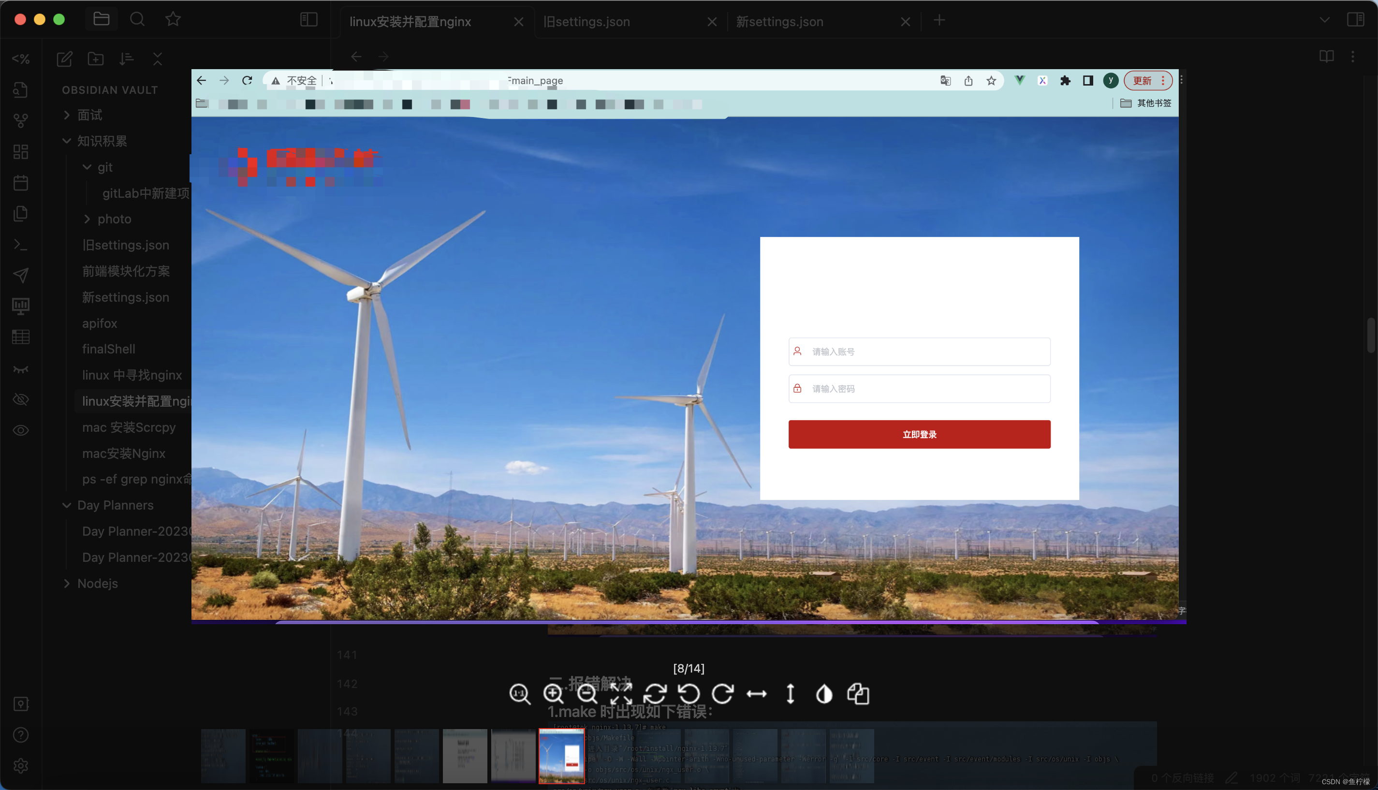1378x790 pixels.
Task: Open the search magnifier in title bar
Action: 137,19
